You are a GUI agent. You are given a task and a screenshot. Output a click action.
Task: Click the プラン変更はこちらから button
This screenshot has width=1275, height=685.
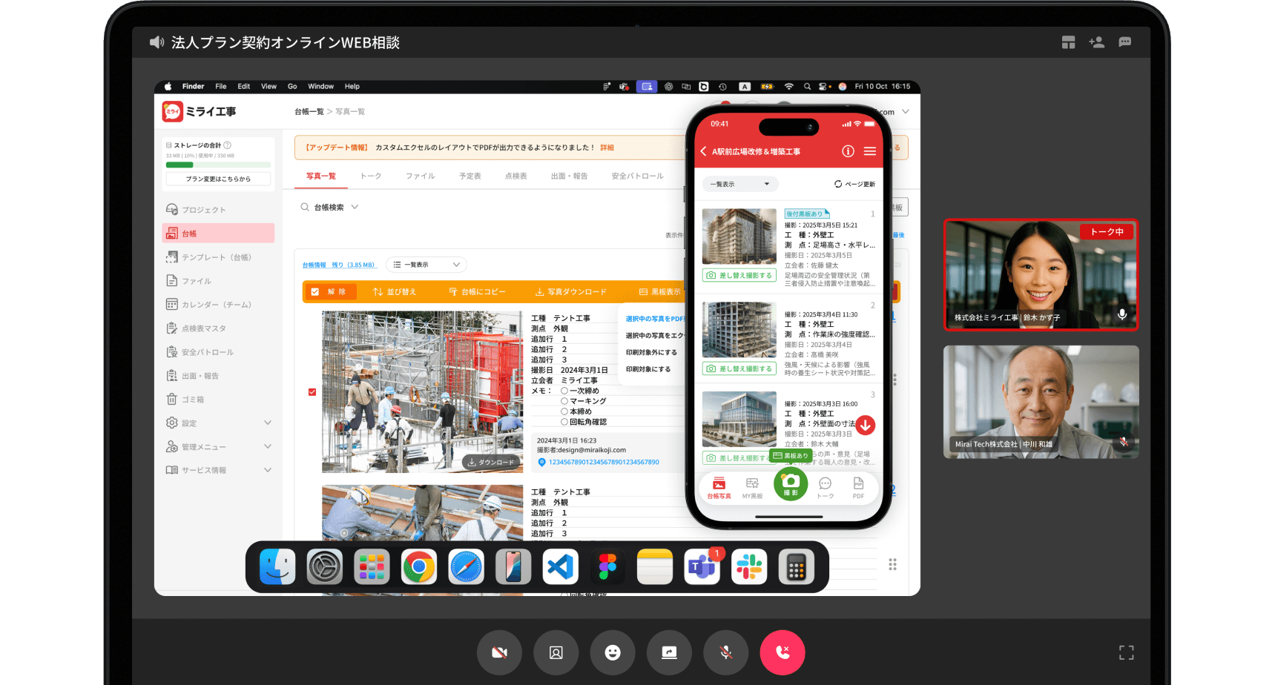218,179
